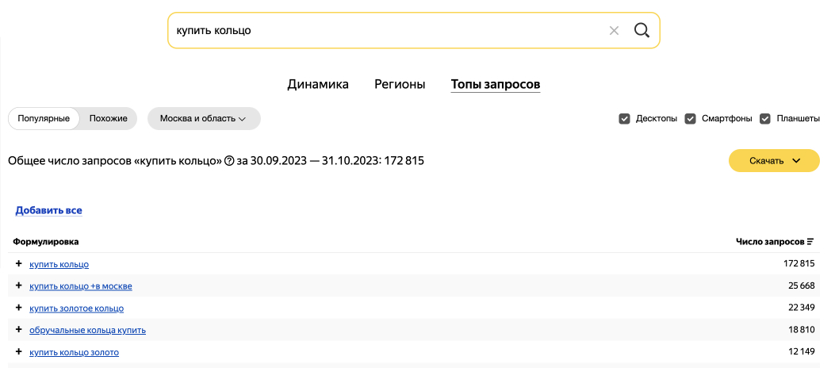Open the купить кольцо +в москве link
Screen dimensions: 835x368
point(80,286)
